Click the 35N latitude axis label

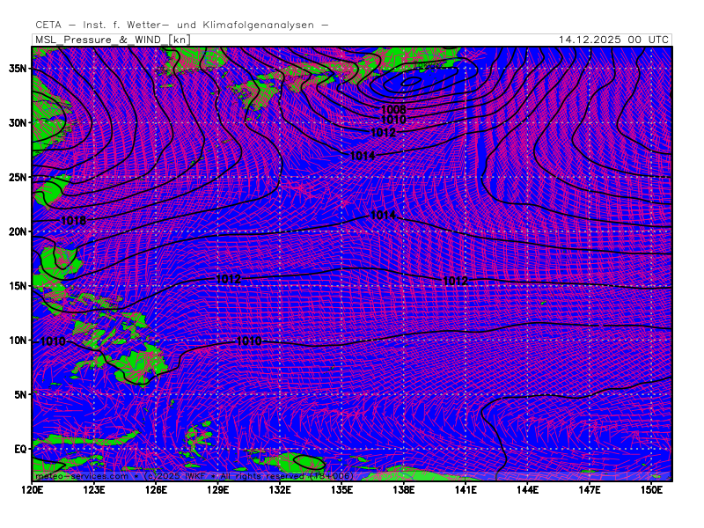click(18, 68)
